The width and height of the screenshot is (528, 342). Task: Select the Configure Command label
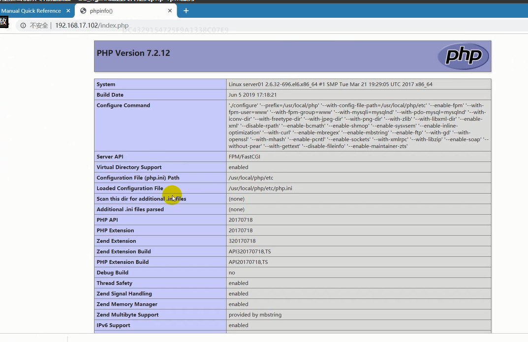pyautogui.click(x=123, y=105)
